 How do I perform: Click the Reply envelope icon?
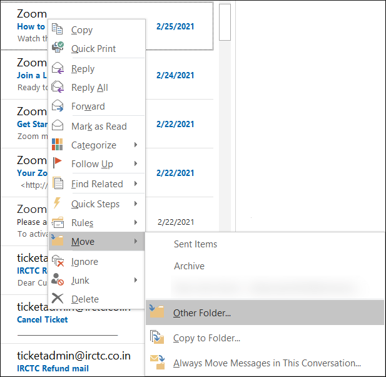point(58,68)
